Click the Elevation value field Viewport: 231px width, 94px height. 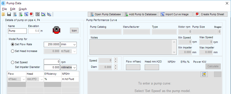[34, 31]
